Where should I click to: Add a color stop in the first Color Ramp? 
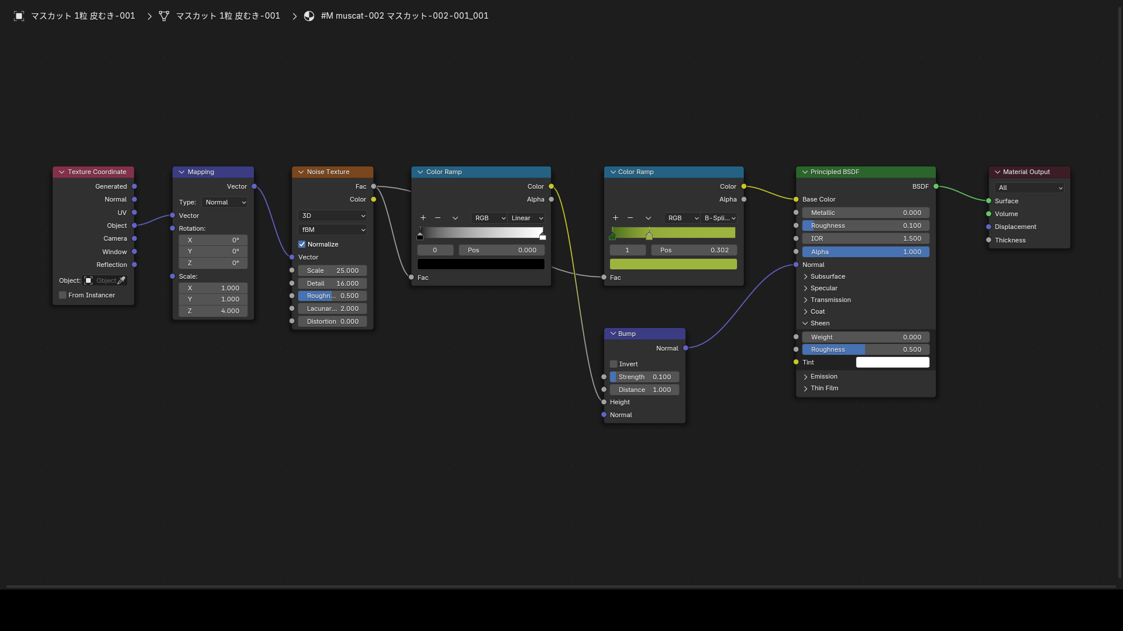point(423,218)
